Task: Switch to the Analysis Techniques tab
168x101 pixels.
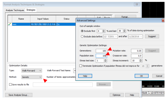Action: [15, 10]
